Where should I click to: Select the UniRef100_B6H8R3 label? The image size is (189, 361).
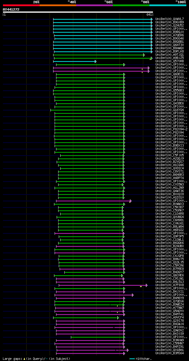click(x=170, y=175)
